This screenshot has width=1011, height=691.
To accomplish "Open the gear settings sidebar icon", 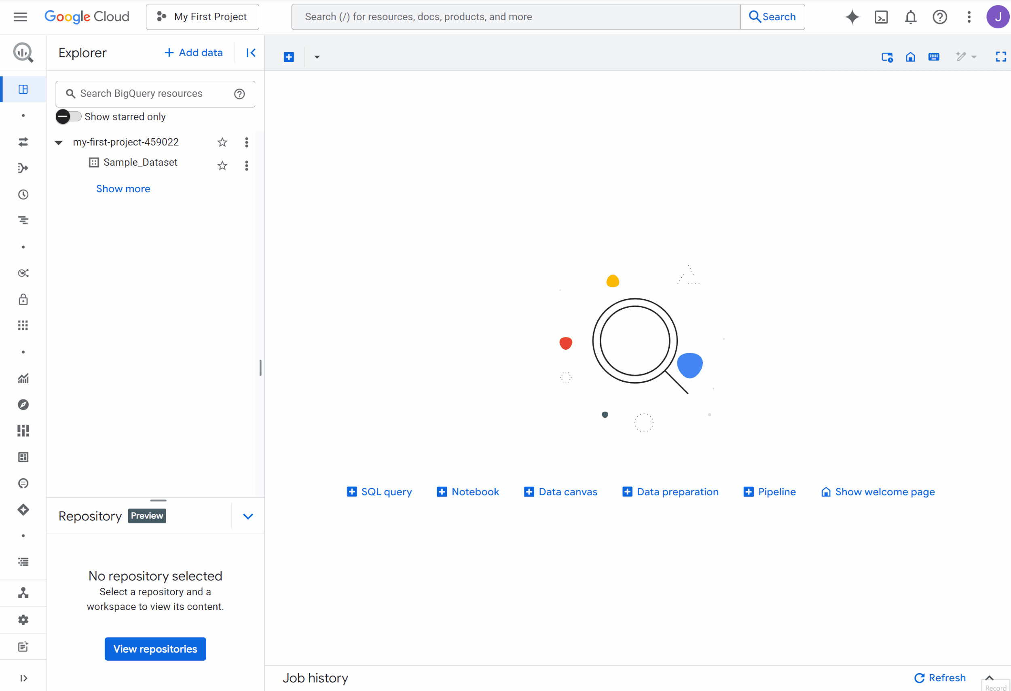I will (23, 620).
